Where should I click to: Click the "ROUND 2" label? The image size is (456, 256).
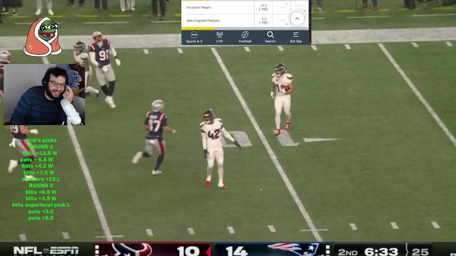tap(41, 186)
